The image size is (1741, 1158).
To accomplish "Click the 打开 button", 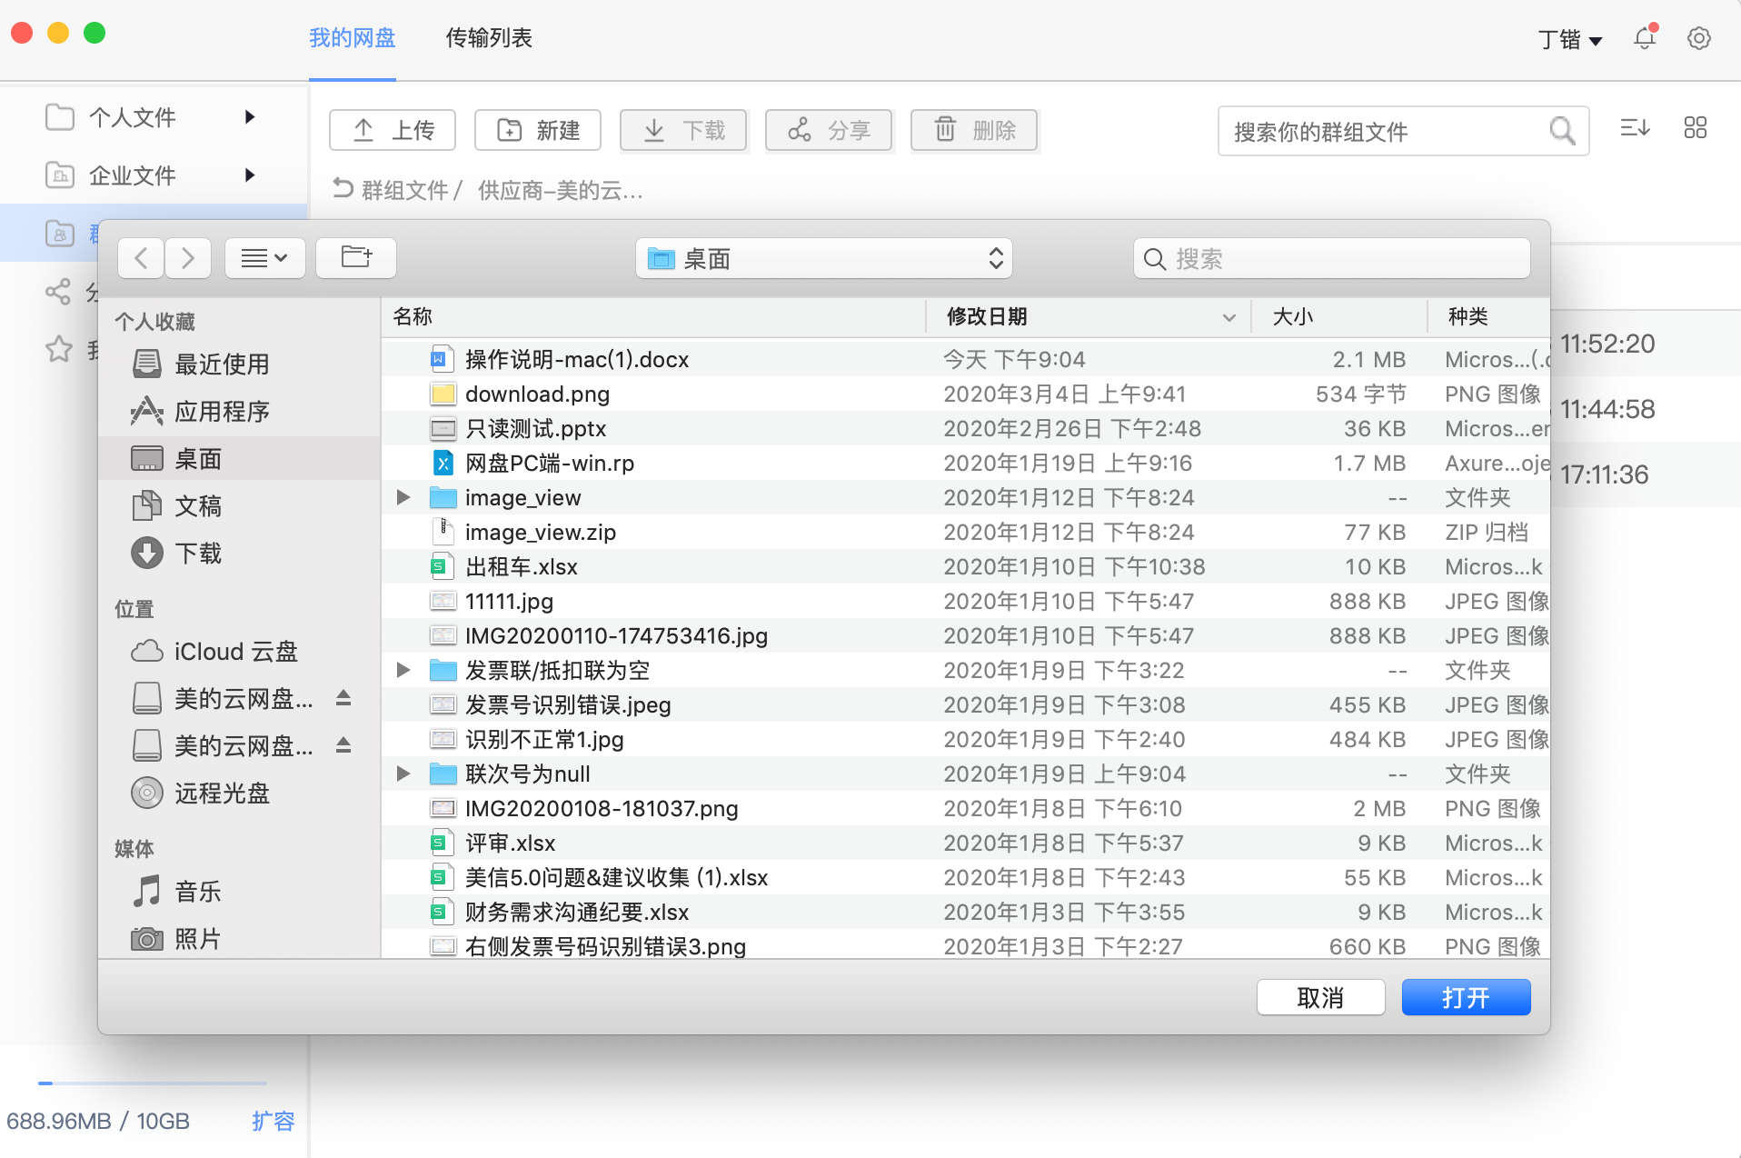I will 1466,997.
